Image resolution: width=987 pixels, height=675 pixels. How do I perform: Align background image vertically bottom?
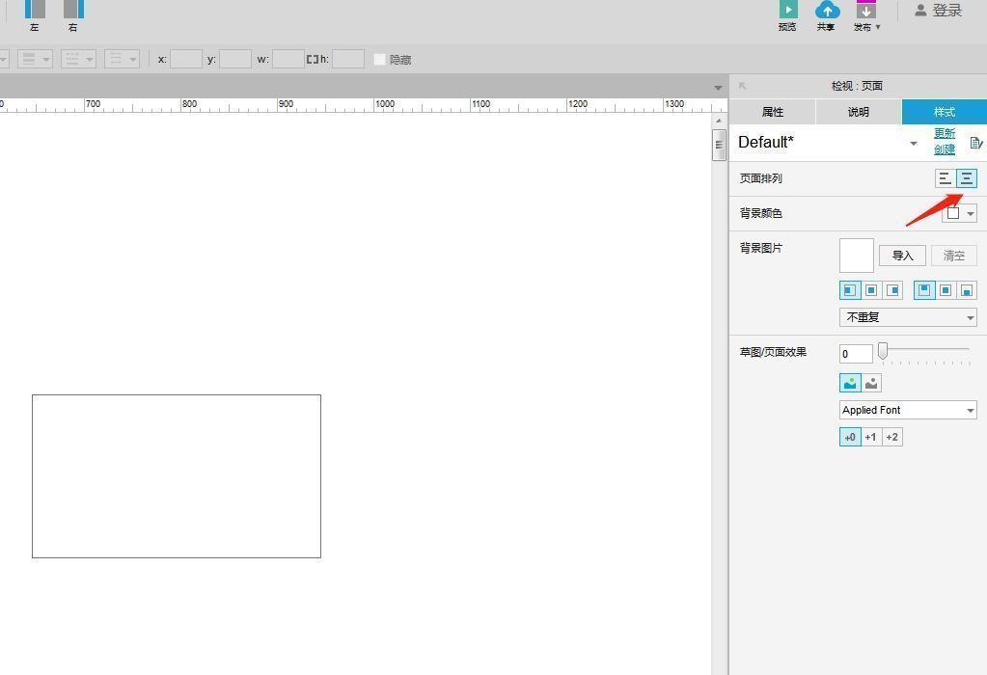[x=967, y=290]
